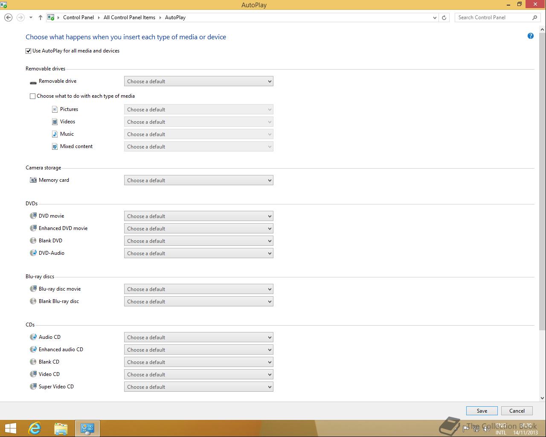
Task: Open the recent locations arrow
Action: [31, 17]
